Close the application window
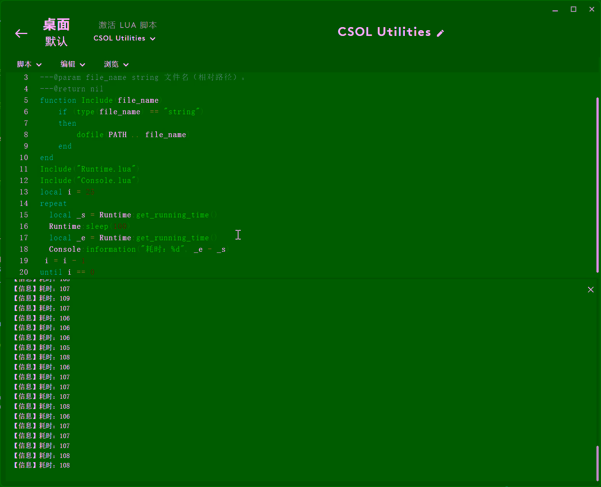Viewport: 601px width, 487px height. (x=591, y=10)
